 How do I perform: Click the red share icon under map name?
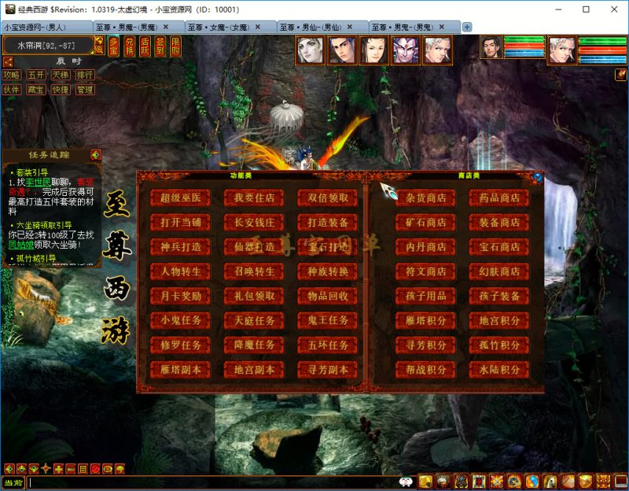[x=9, y=61]
